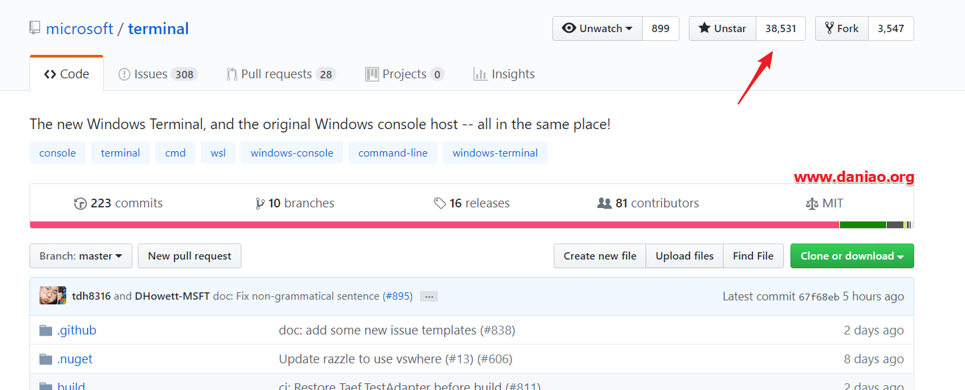Click the pink language bar segment

pos(435,225)
